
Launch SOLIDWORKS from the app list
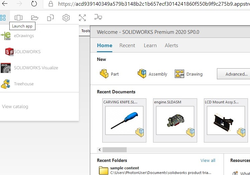[x=27, y=52]
